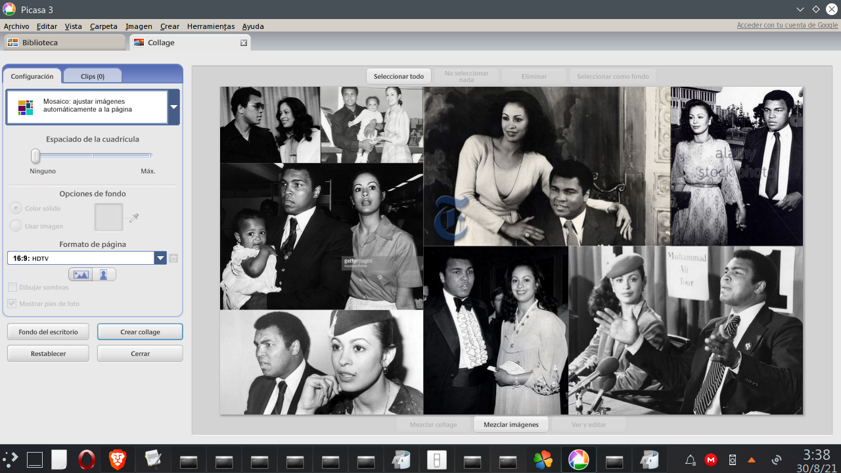Viewport: 841px width, 473px height.
Task: Open the white document icon in the taskbar
Action: [59, 460]
